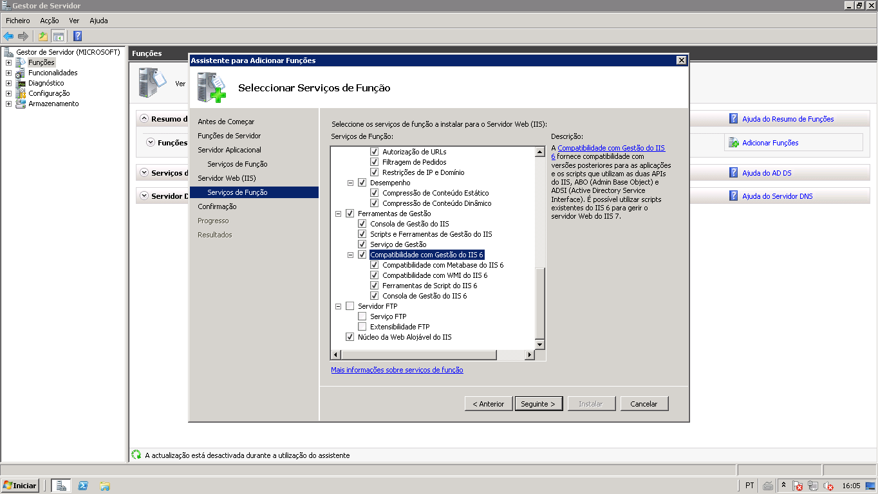
Task: Open PowerShell taskbar icon
Action: tap(83, 486)
